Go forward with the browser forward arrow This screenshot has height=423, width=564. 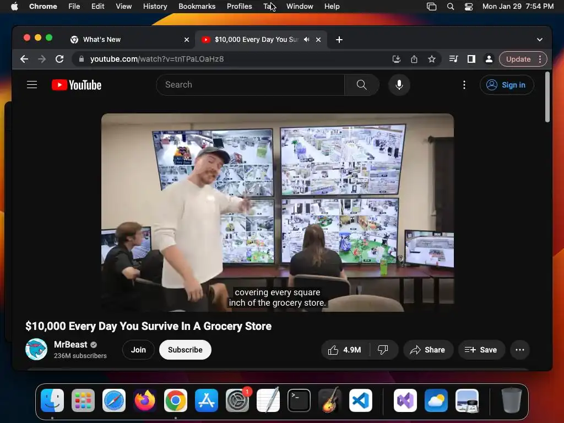[42, 59]
